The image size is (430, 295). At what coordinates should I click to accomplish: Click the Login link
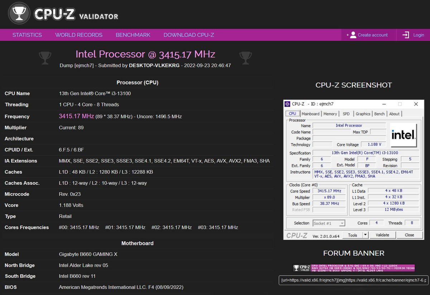coord(419,35)
